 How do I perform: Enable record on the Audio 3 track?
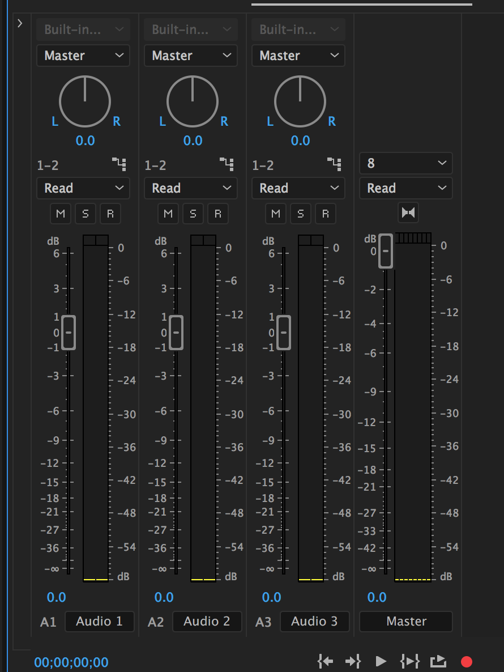point(326,214)
